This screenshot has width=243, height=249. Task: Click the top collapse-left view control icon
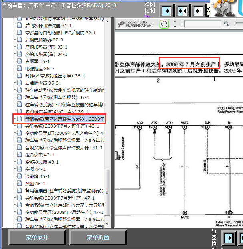pyautogui.click(x=199, y=11)
